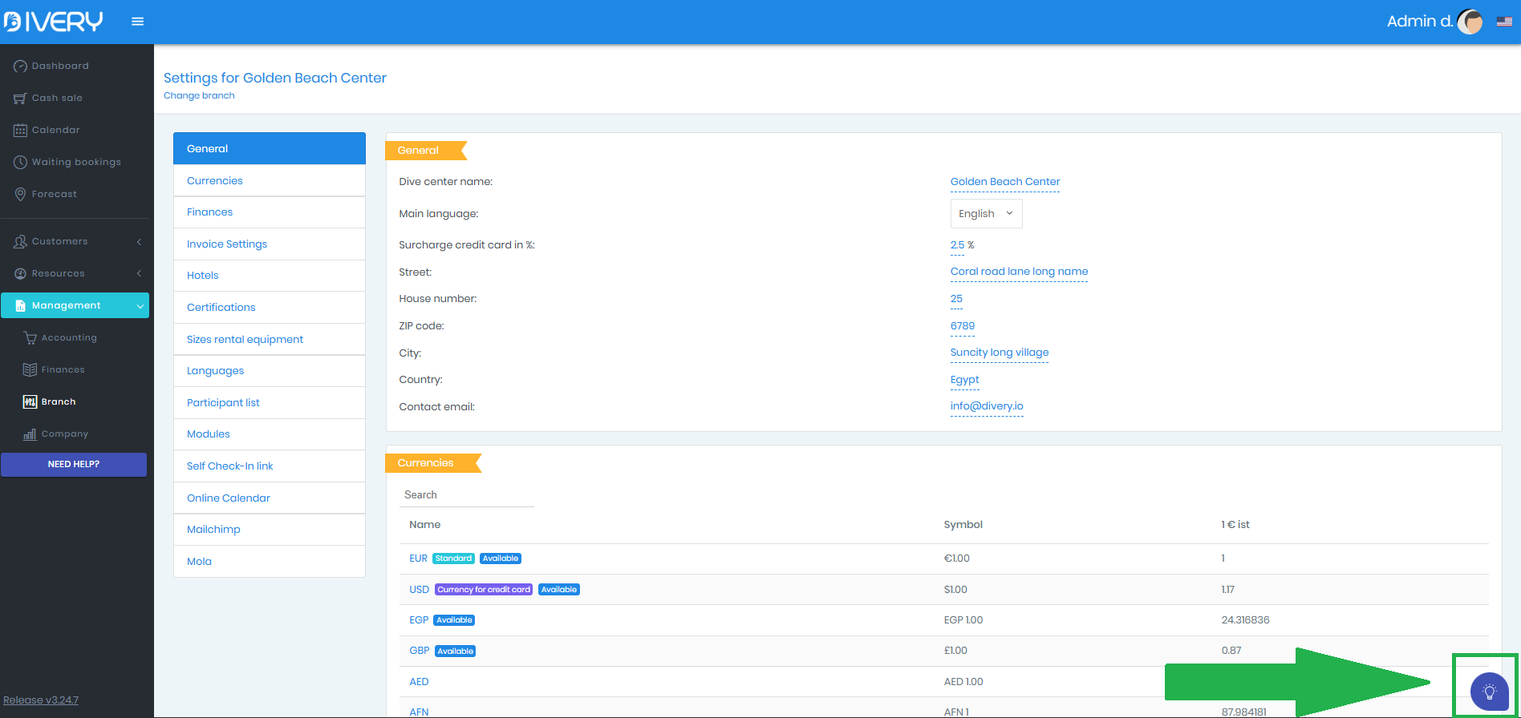Click the Change branch link

tap(199, 95)
